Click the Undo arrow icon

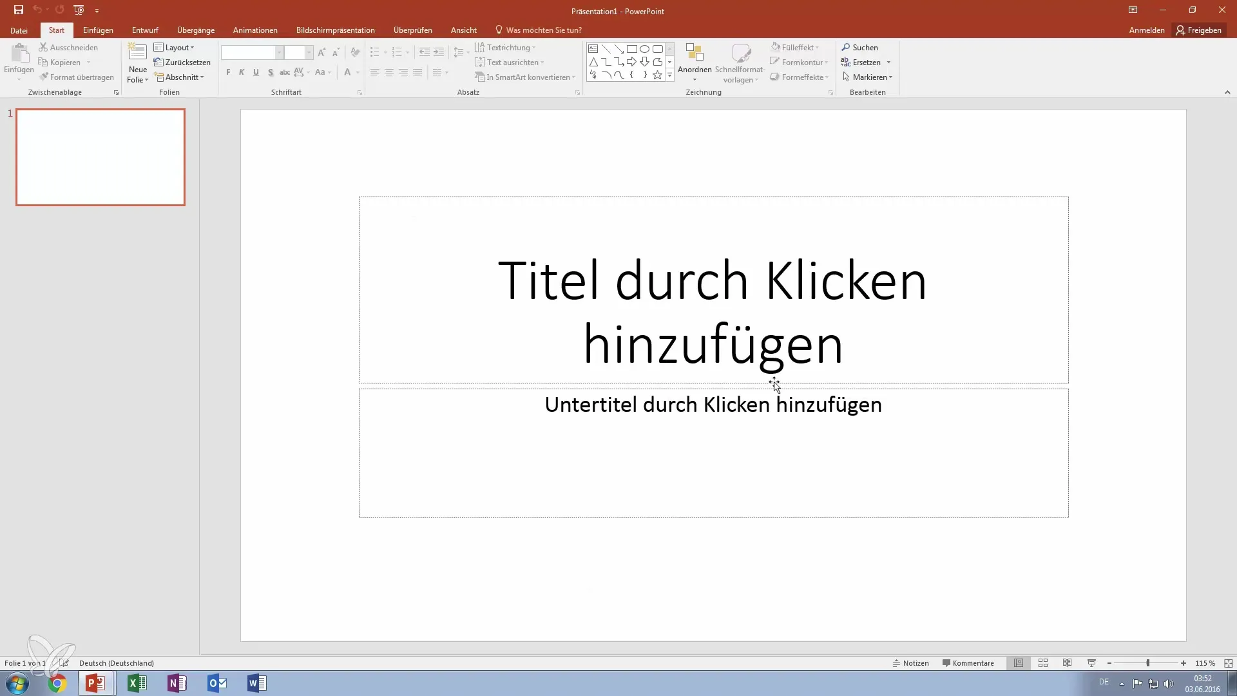(x=37, y=10)
